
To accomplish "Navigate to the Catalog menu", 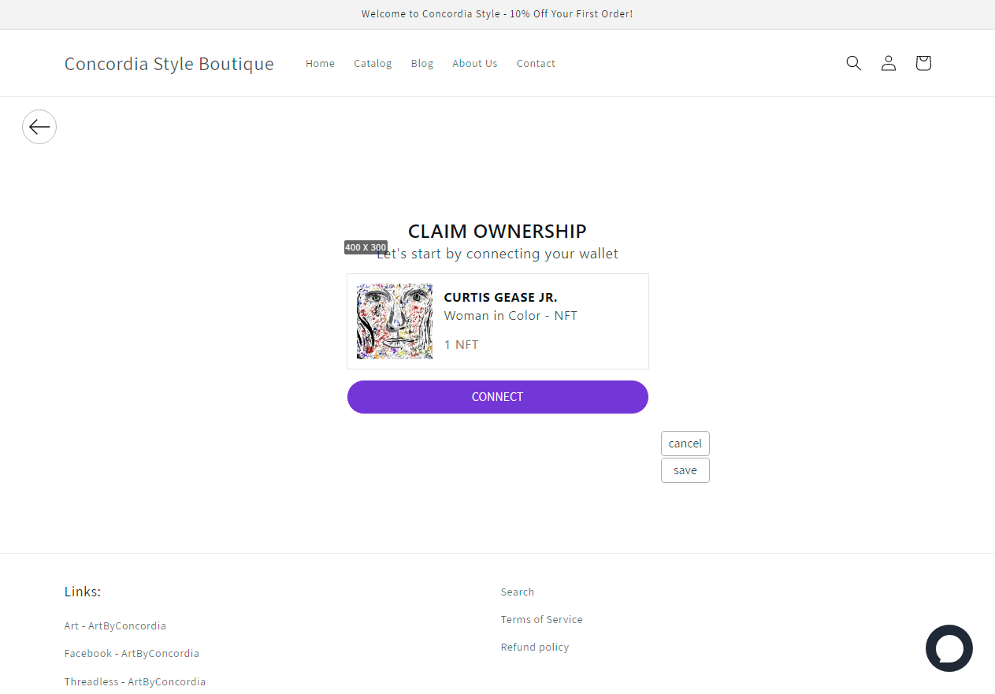I will tap(373, 64).
